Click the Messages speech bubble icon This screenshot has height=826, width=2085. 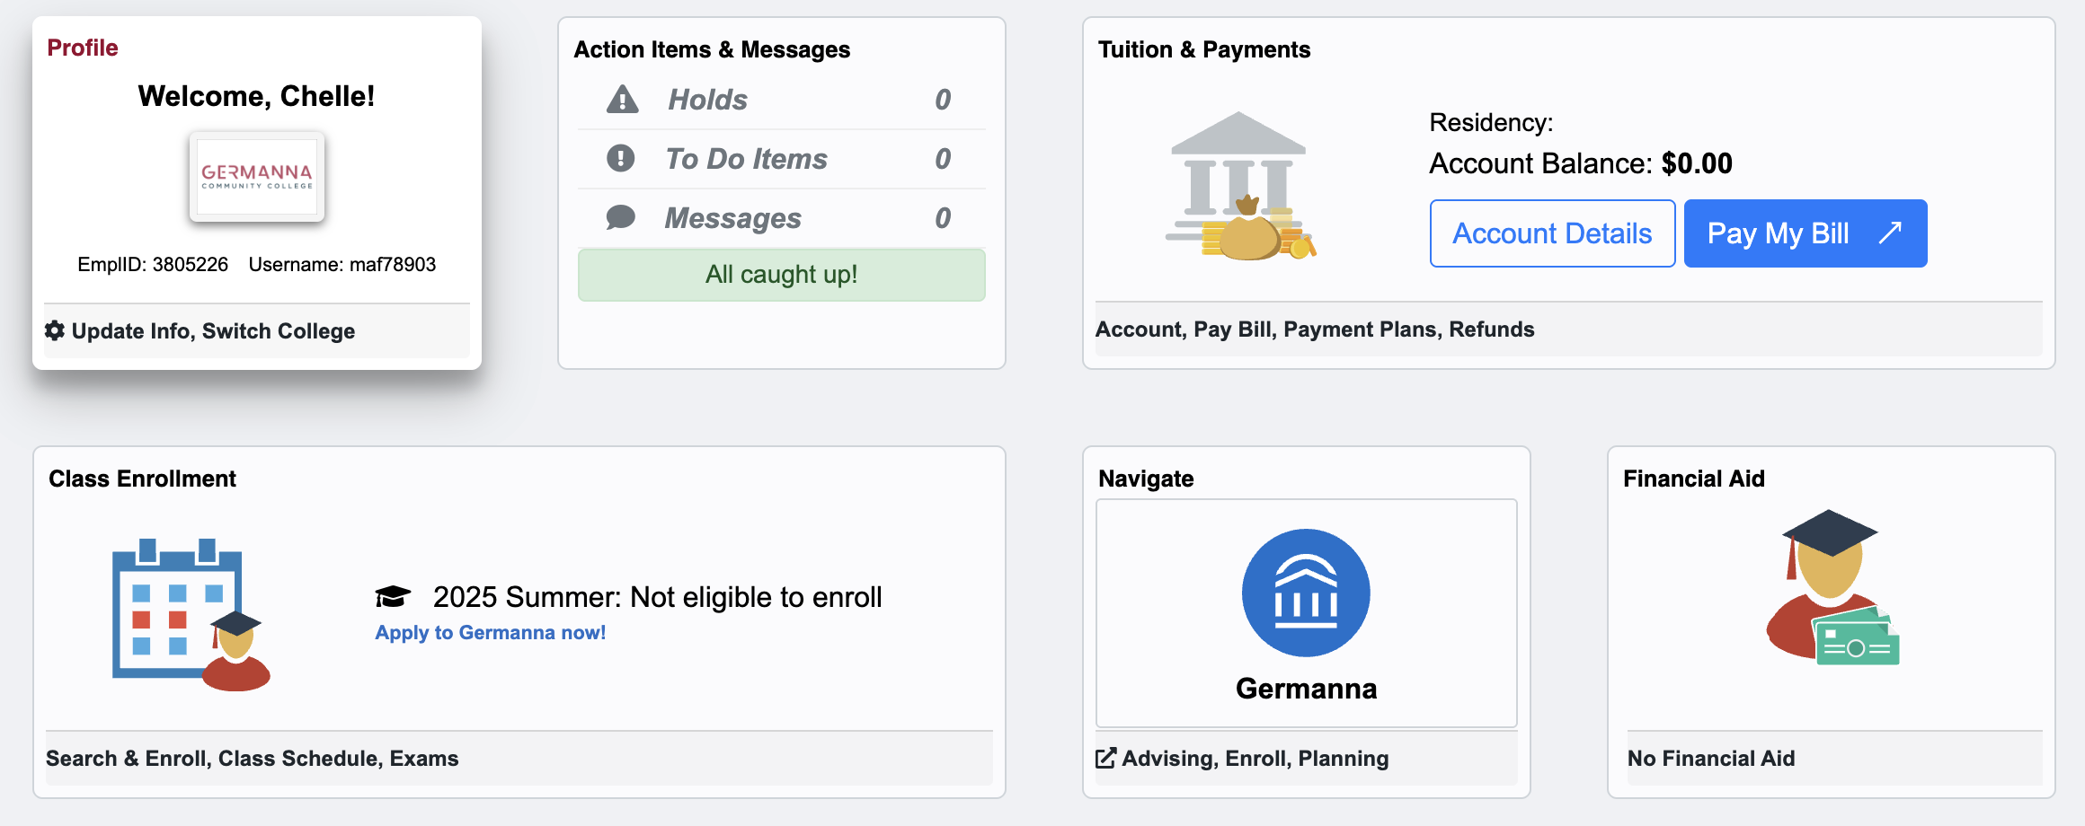(x=620, y=217)
